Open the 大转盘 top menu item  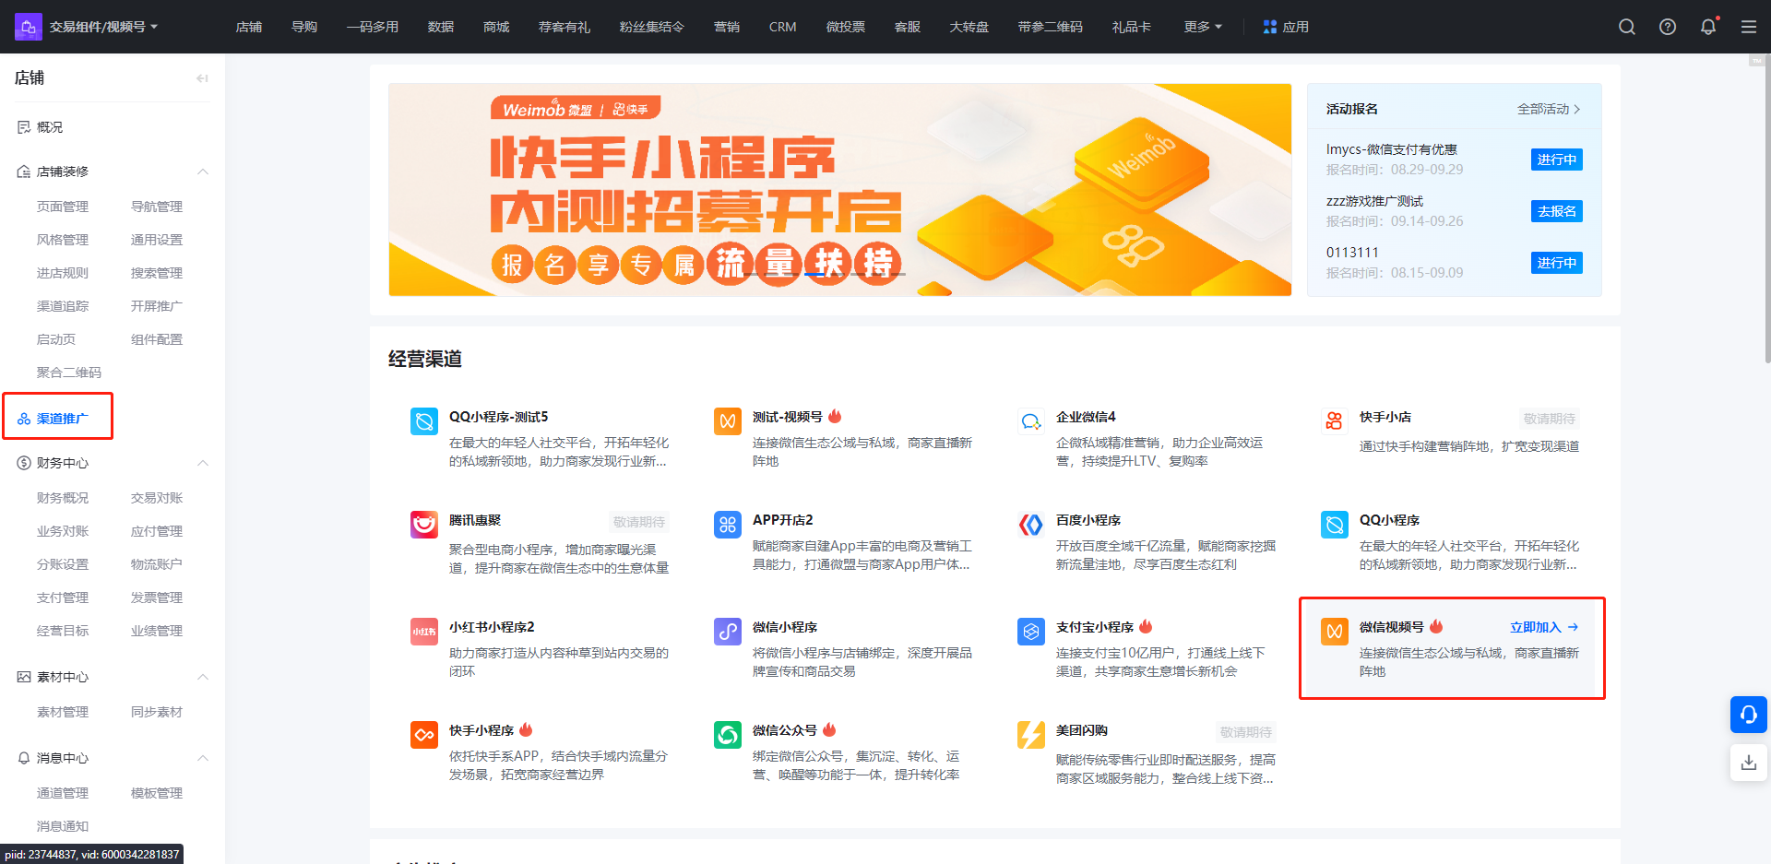(969, 27)
